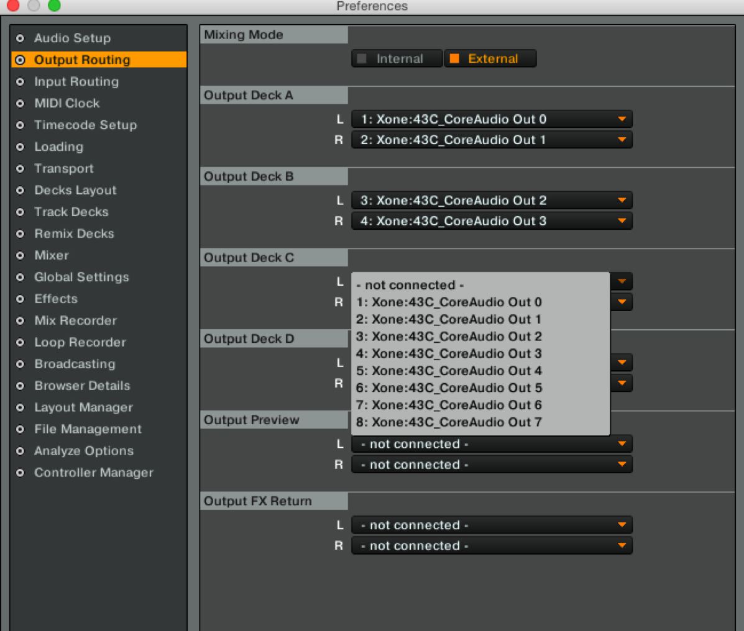744x631 pixels.
Task: Select '- not connected -' in open list
Action: tap(410, 285)
